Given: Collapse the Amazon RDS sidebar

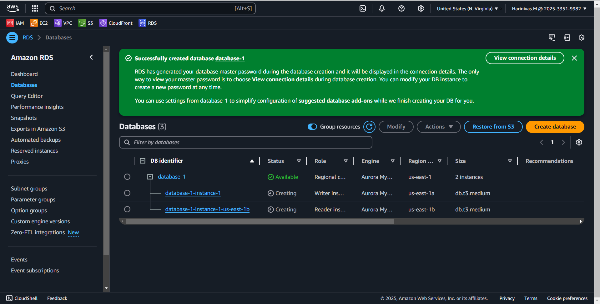Looking at the screenshot, I should point(91,57).
